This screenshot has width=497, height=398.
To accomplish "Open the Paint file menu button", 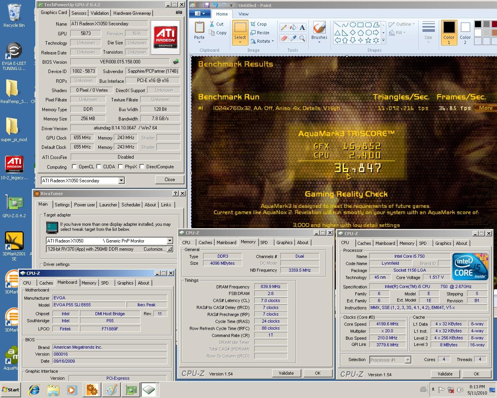I will (x=200, y=14).
